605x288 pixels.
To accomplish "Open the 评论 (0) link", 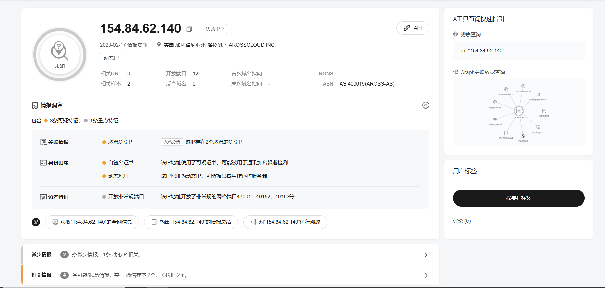I will pyautogui.click(x=462, y=221).
